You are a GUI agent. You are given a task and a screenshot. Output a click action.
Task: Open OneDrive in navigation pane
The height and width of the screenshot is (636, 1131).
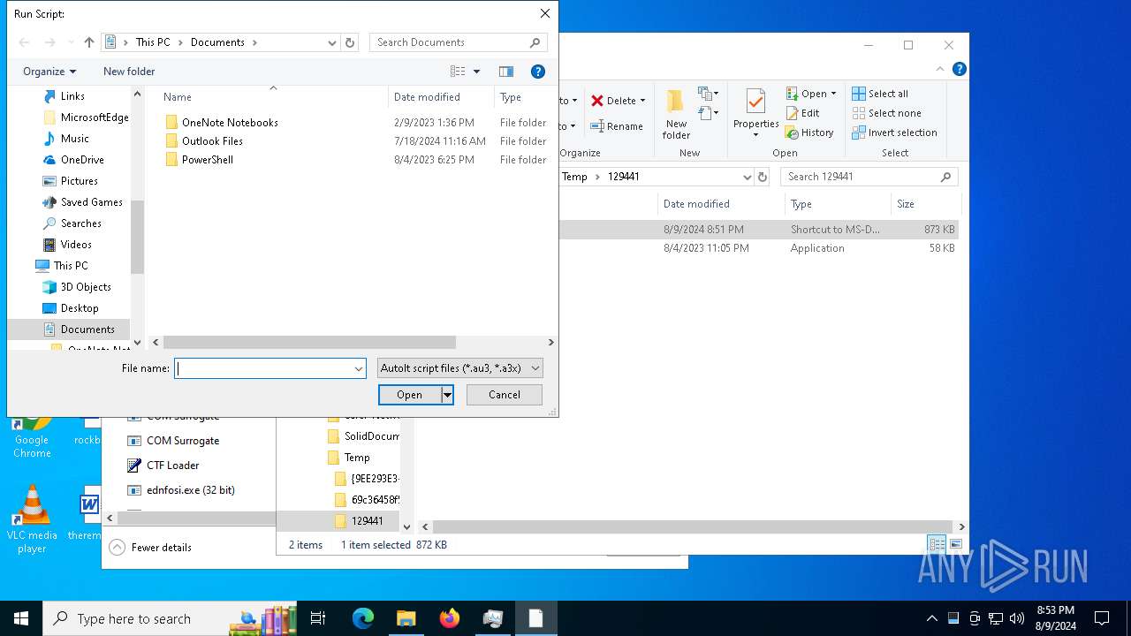(82, 160)
